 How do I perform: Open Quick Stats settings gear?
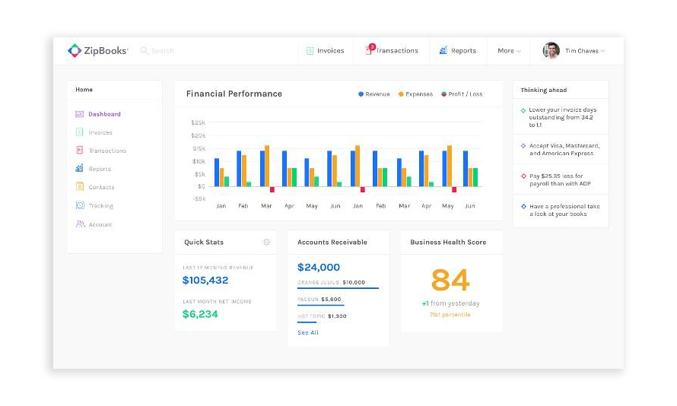tap(266, 243)
